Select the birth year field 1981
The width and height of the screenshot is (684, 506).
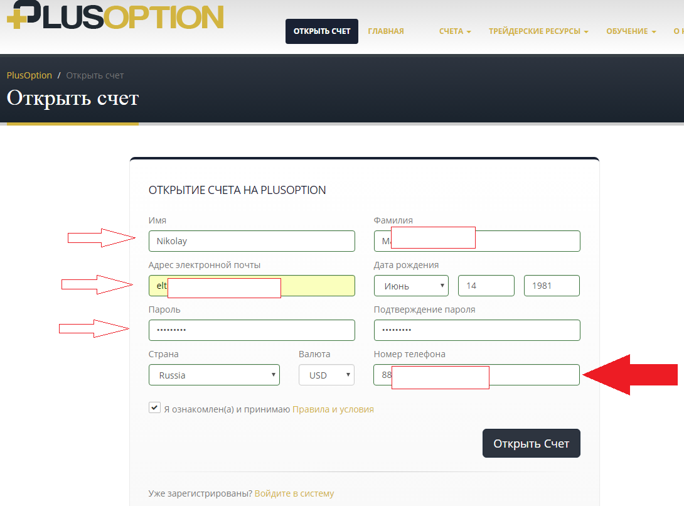tap(552, 286)
